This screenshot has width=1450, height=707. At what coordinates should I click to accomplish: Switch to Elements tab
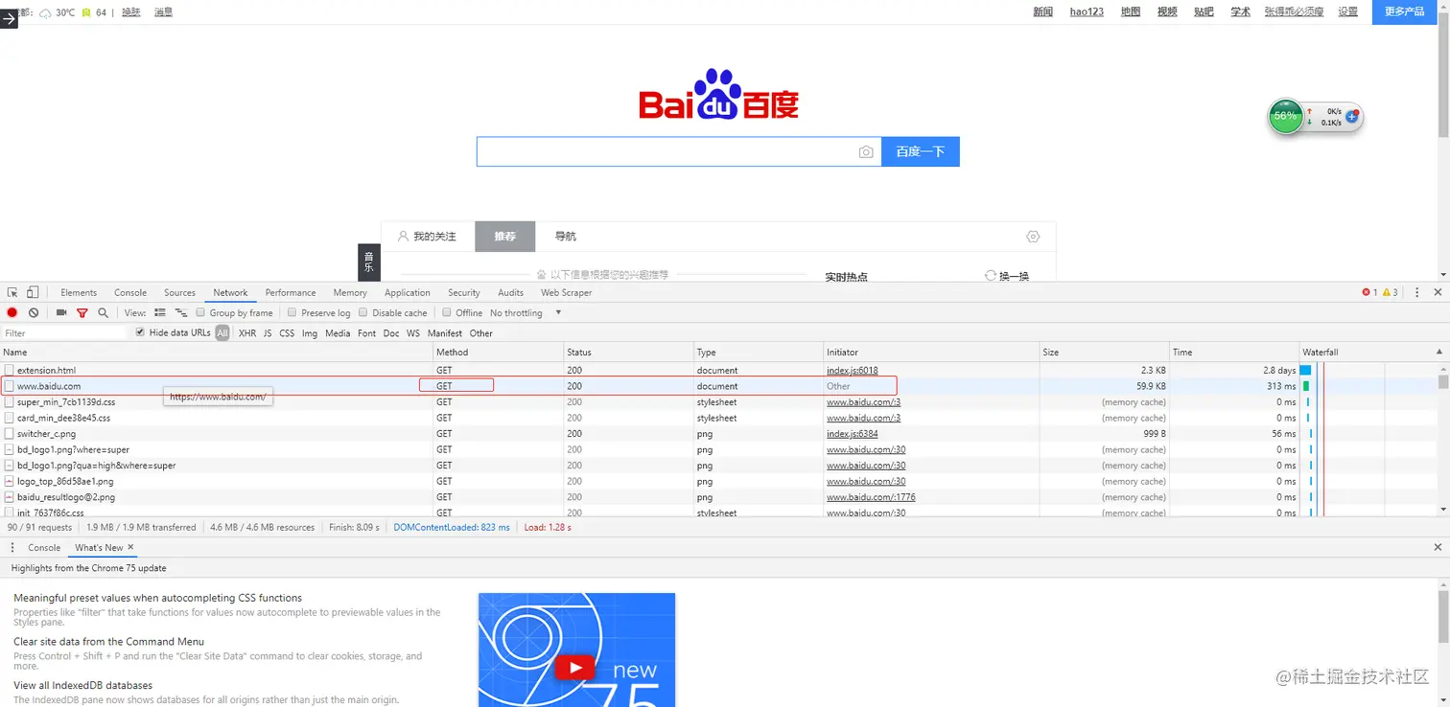pyautogui.click(x=79, y=292)
